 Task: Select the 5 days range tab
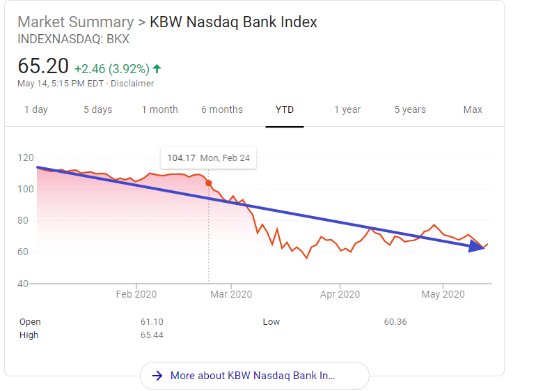[x=98, y=109]
